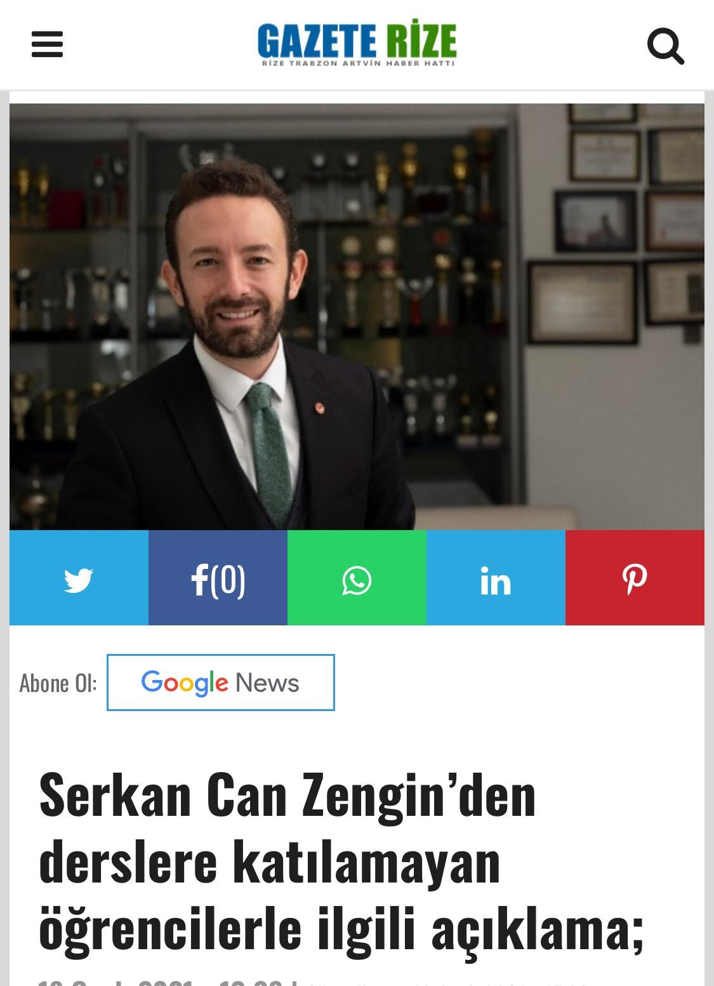This screenshot has width=714, height=986.
Task: Share the article on LinkedIn
Action: tap(496, 578)
